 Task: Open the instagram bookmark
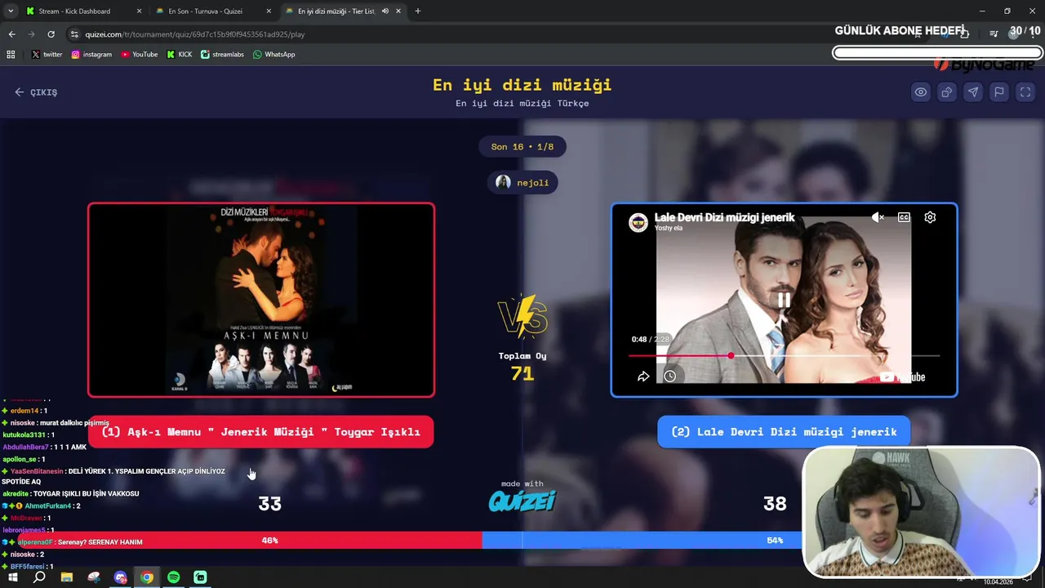click(x=91, y=55)
